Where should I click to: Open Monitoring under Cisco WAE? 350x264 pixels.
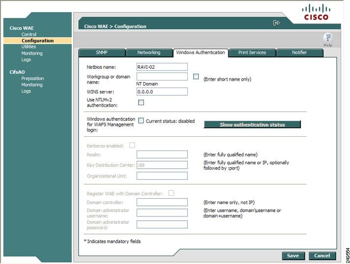(32, 53)
